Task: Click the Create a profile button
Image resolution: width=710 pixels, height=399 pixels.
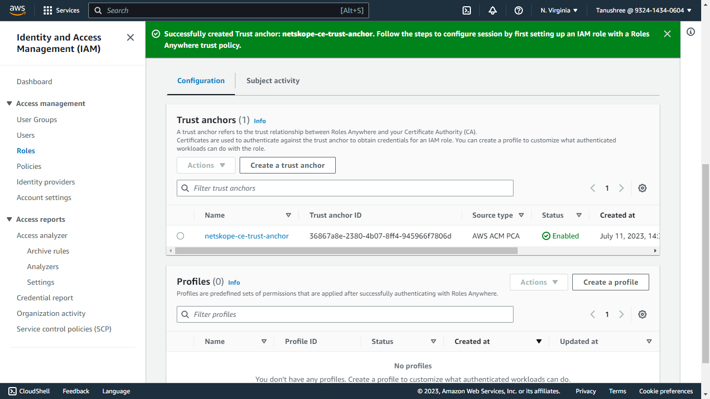Action: [611, 282]
